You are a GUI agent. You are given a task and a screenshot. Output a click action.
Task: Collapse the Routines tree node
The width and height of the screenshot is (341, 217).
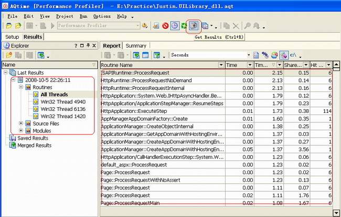point(21,87)
